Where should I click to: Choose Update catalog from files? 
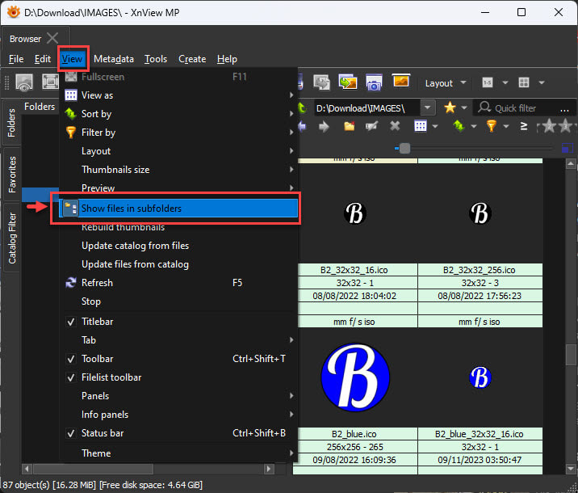[x=178, y=246]
